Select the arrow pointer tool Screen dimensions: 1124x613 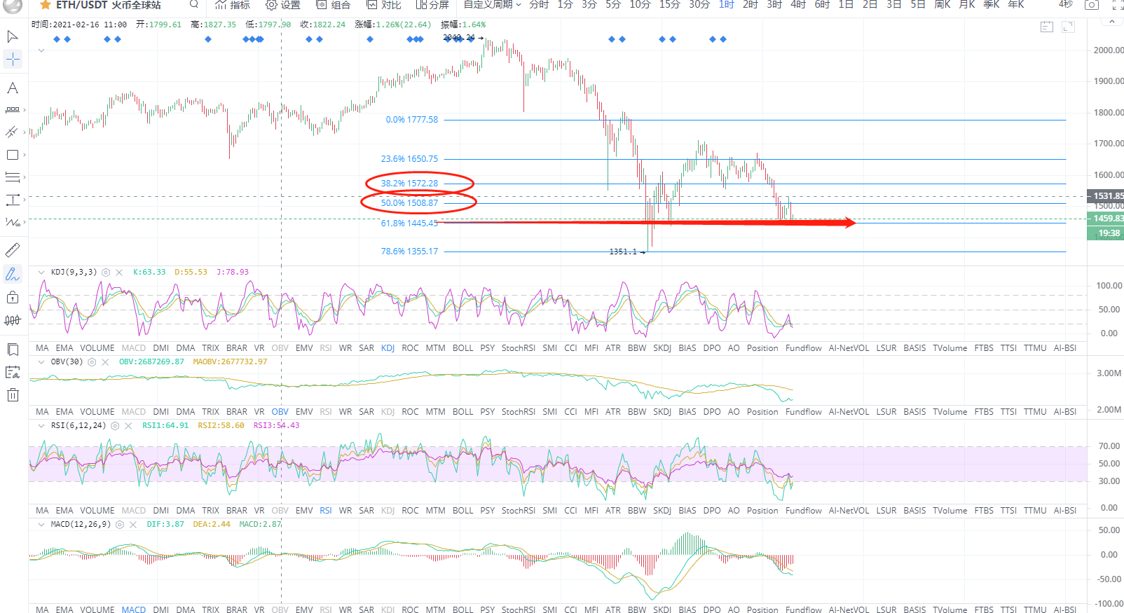[13, 36]
